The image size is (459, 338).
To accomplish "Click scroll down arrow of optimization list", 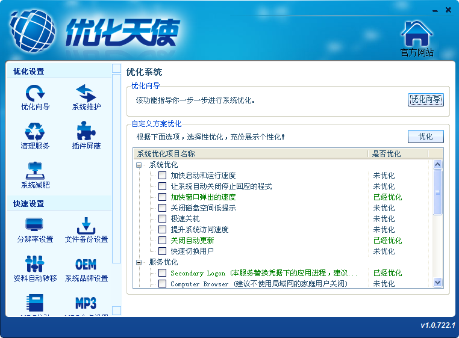I will click(x=437, y=282).
